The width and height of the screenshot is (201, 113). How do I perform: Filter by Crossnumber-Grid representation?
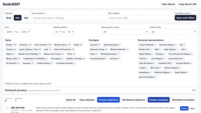click(176, 59)
